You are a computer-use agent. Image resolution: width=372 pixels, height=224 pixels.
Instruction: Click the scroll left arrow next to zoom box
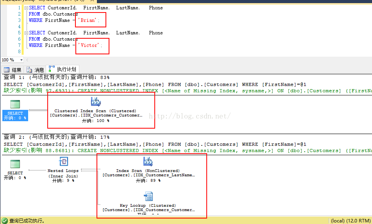tap(27, 60)
